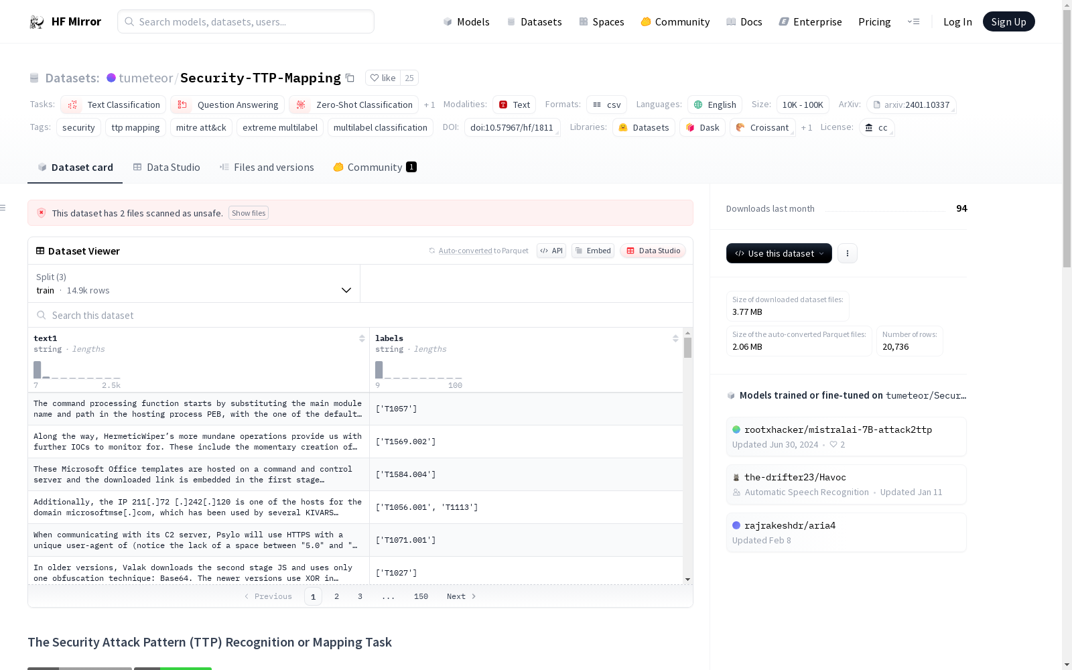Expand the +1 modalities indicator
Screen dimensions: 1072x670
pos(429,105)
